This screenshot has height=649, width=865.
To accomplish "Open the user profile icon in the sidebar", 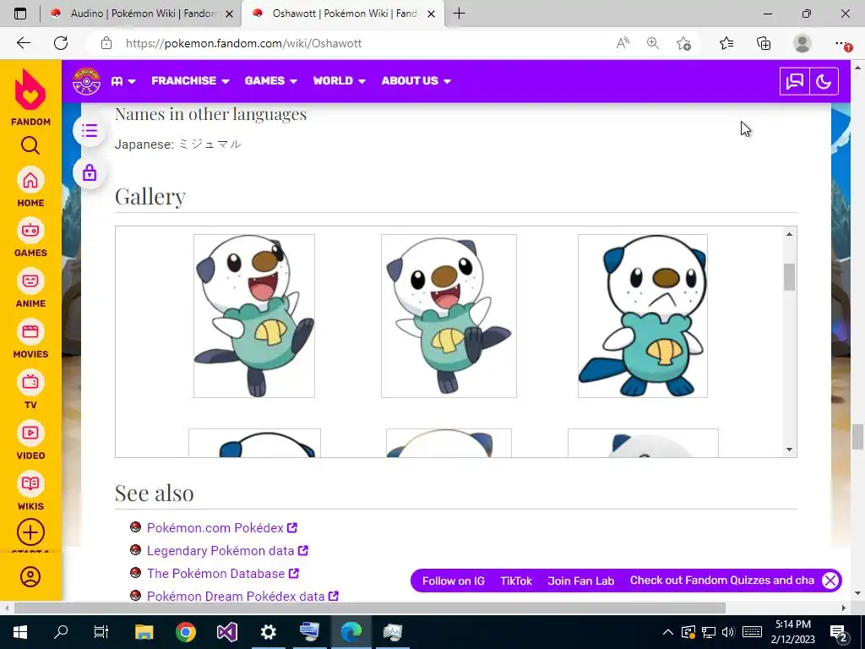I will pyautogui.click(x=30, y=576).
